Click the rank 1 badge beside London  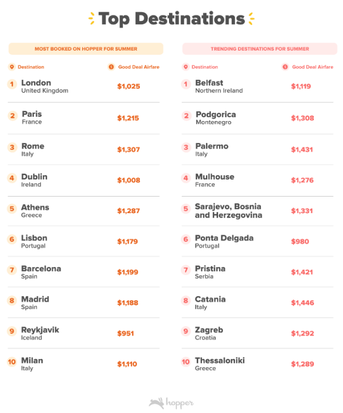[12, 84]
